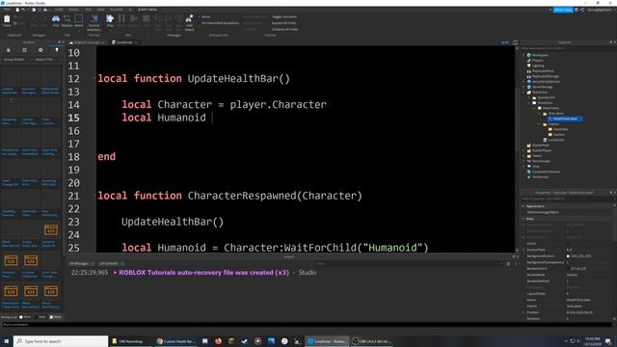
Task: Open the Group Models dropdown in Toolbox
Action: tap(16, 60)
